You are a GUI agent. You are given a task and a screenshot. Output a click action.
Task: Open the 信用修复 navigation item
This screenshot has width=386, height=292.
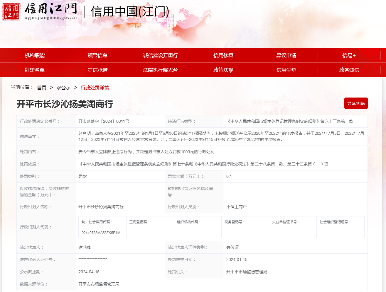[x=223, y=55]
